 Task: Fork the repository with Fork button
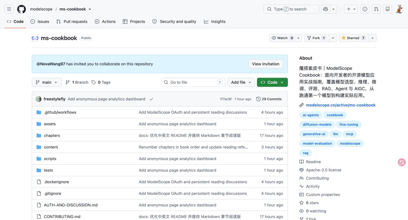316,38
